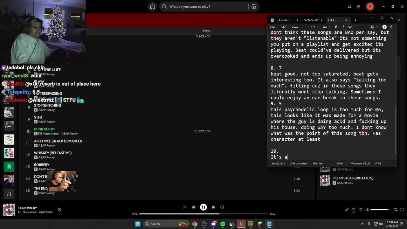407x229 pixels.
Task: Click Notepad vertical scrollbar
Action: (x=395, y=129)
